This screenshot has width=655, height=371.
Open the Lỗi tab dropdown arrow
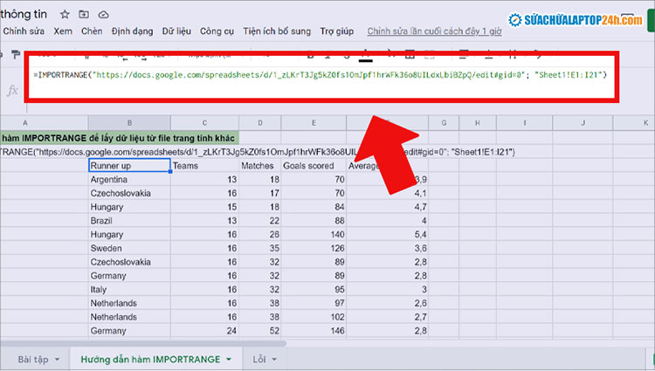(x=274, y=360)
